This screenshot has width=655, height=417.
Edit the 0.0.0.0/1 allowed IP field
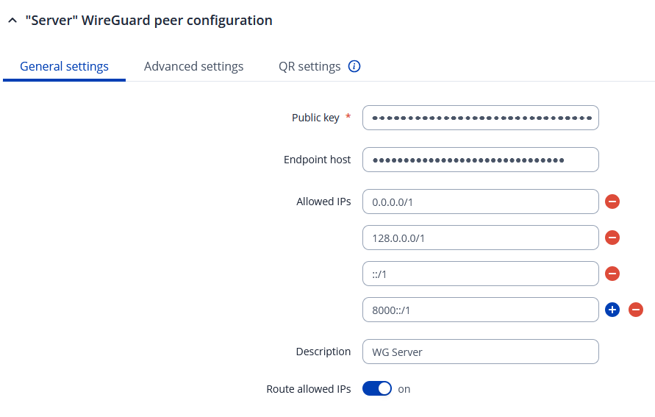point(481,202)
